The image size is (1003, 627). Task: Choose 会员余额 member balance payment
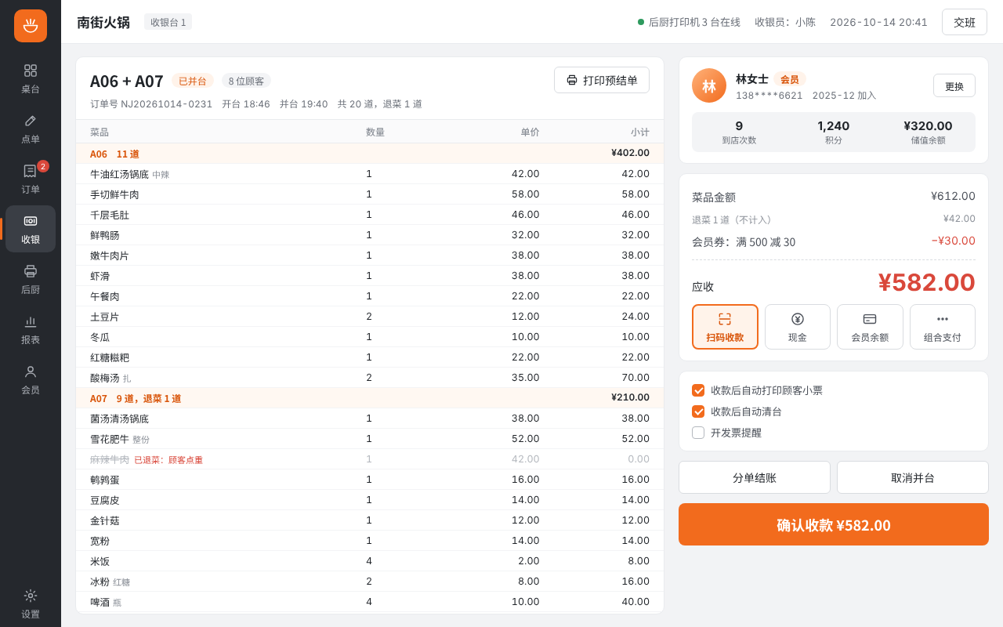870,327
